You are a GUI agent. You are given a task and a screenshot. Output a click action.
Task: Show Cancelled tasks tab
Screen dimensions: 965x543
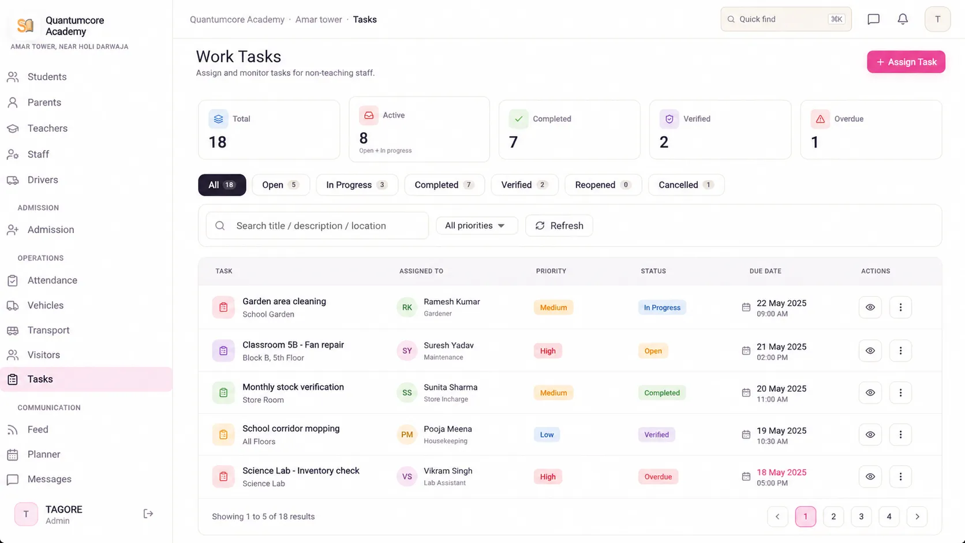(686, 185)
